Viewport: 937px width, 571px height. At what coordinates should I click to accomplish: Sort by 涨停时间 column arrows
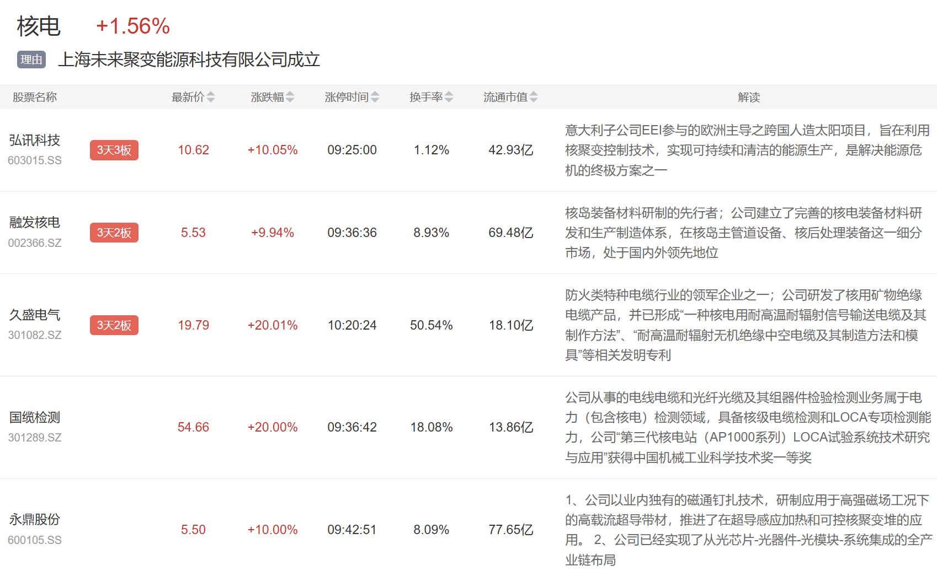(x=375, y=97)
